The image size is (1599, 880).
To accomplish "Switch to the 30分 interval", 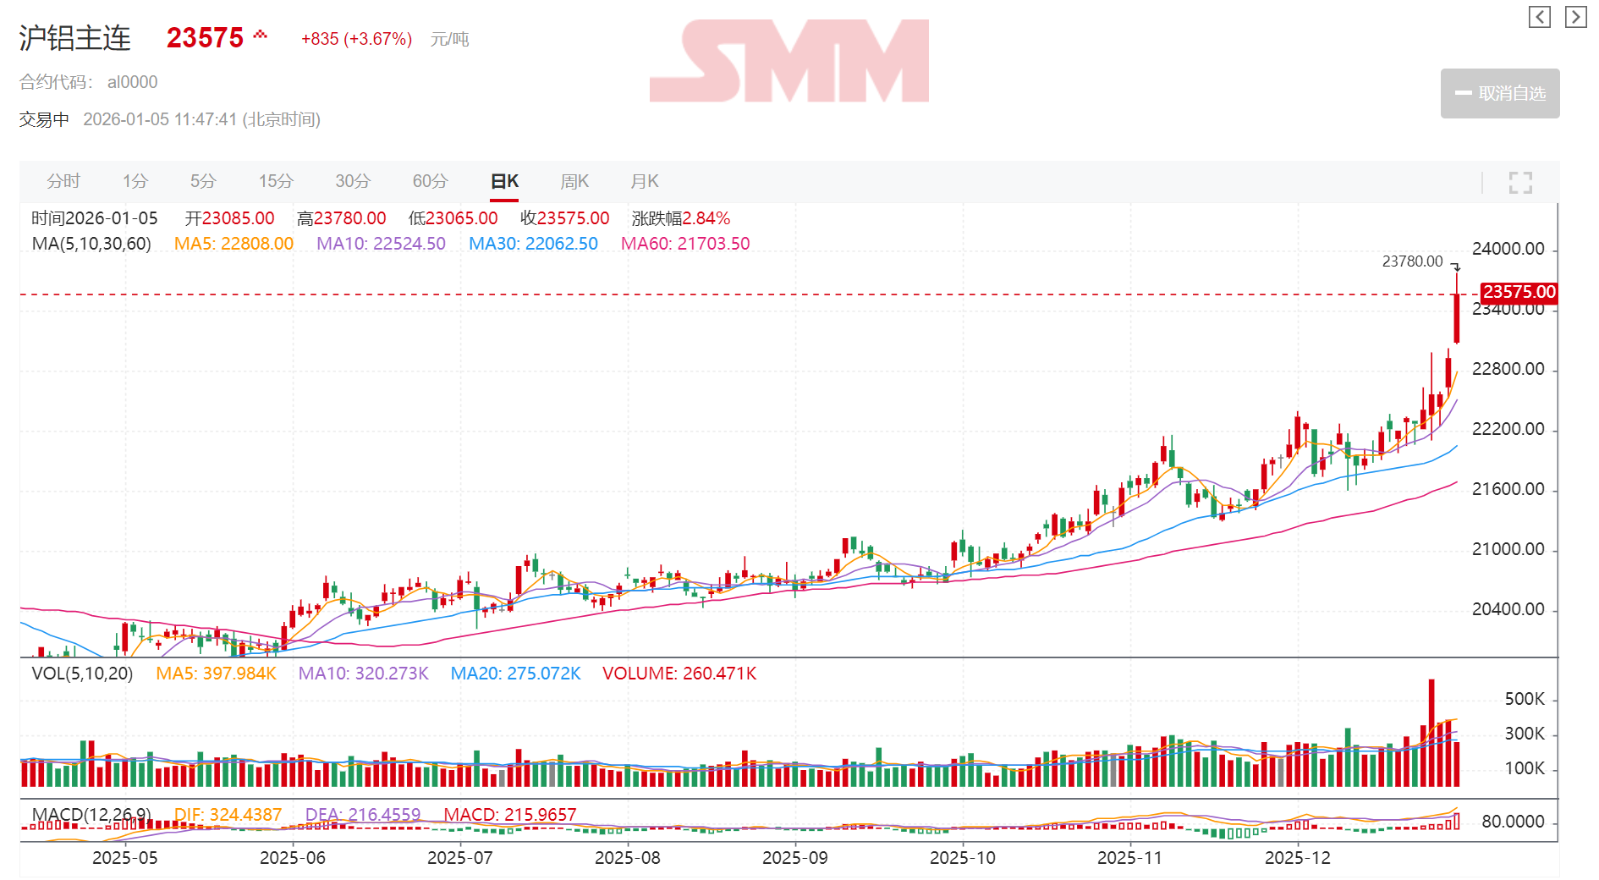I will click(x=353, y=181).
